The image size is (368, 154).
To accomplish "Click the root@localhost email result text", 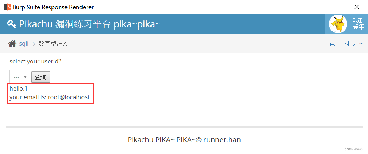I will point(69,97).
